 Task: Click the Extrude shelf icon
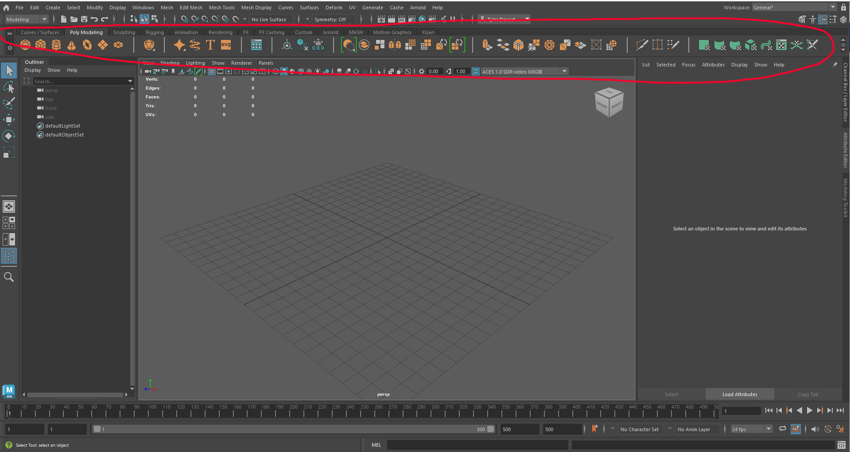(x=487, y=45)
